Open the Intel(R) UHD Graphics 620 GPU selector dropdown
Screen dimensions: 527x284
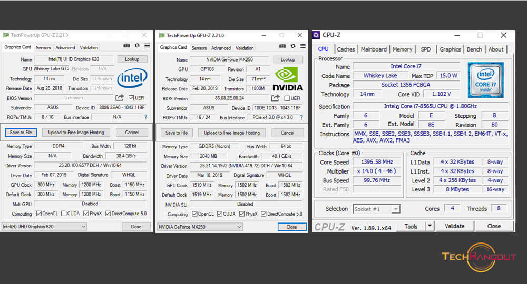coord(44,227)
